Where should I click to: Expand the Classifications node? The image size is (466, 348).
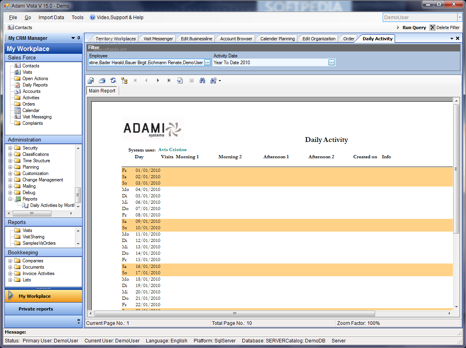pos(10,154)
